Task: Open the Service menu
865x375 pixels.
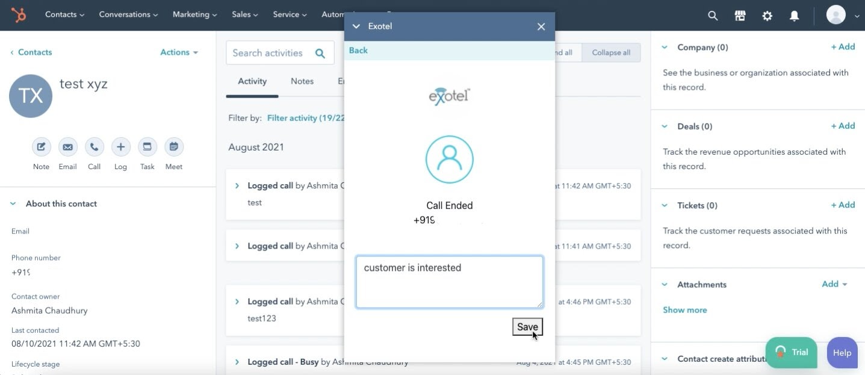Action: pos(290,14)
